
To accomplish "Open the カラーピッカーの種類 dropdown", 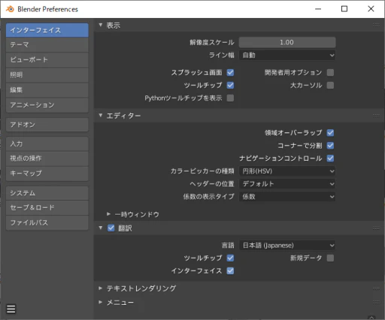I will 287,171.
